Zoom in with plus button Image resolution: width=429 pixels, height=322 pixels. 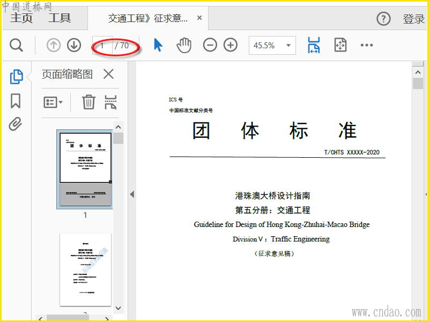[231, 45]
